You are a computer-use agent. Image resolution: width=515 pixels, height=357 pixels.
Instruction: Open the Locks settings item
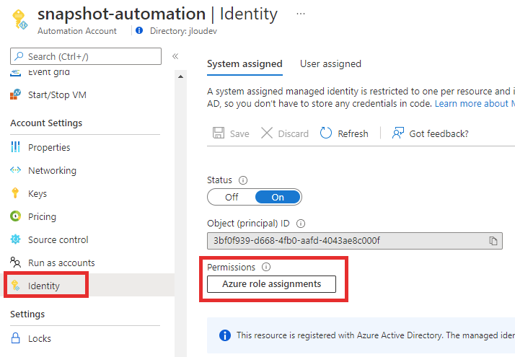pyautogui.click(x=40, y=338)
